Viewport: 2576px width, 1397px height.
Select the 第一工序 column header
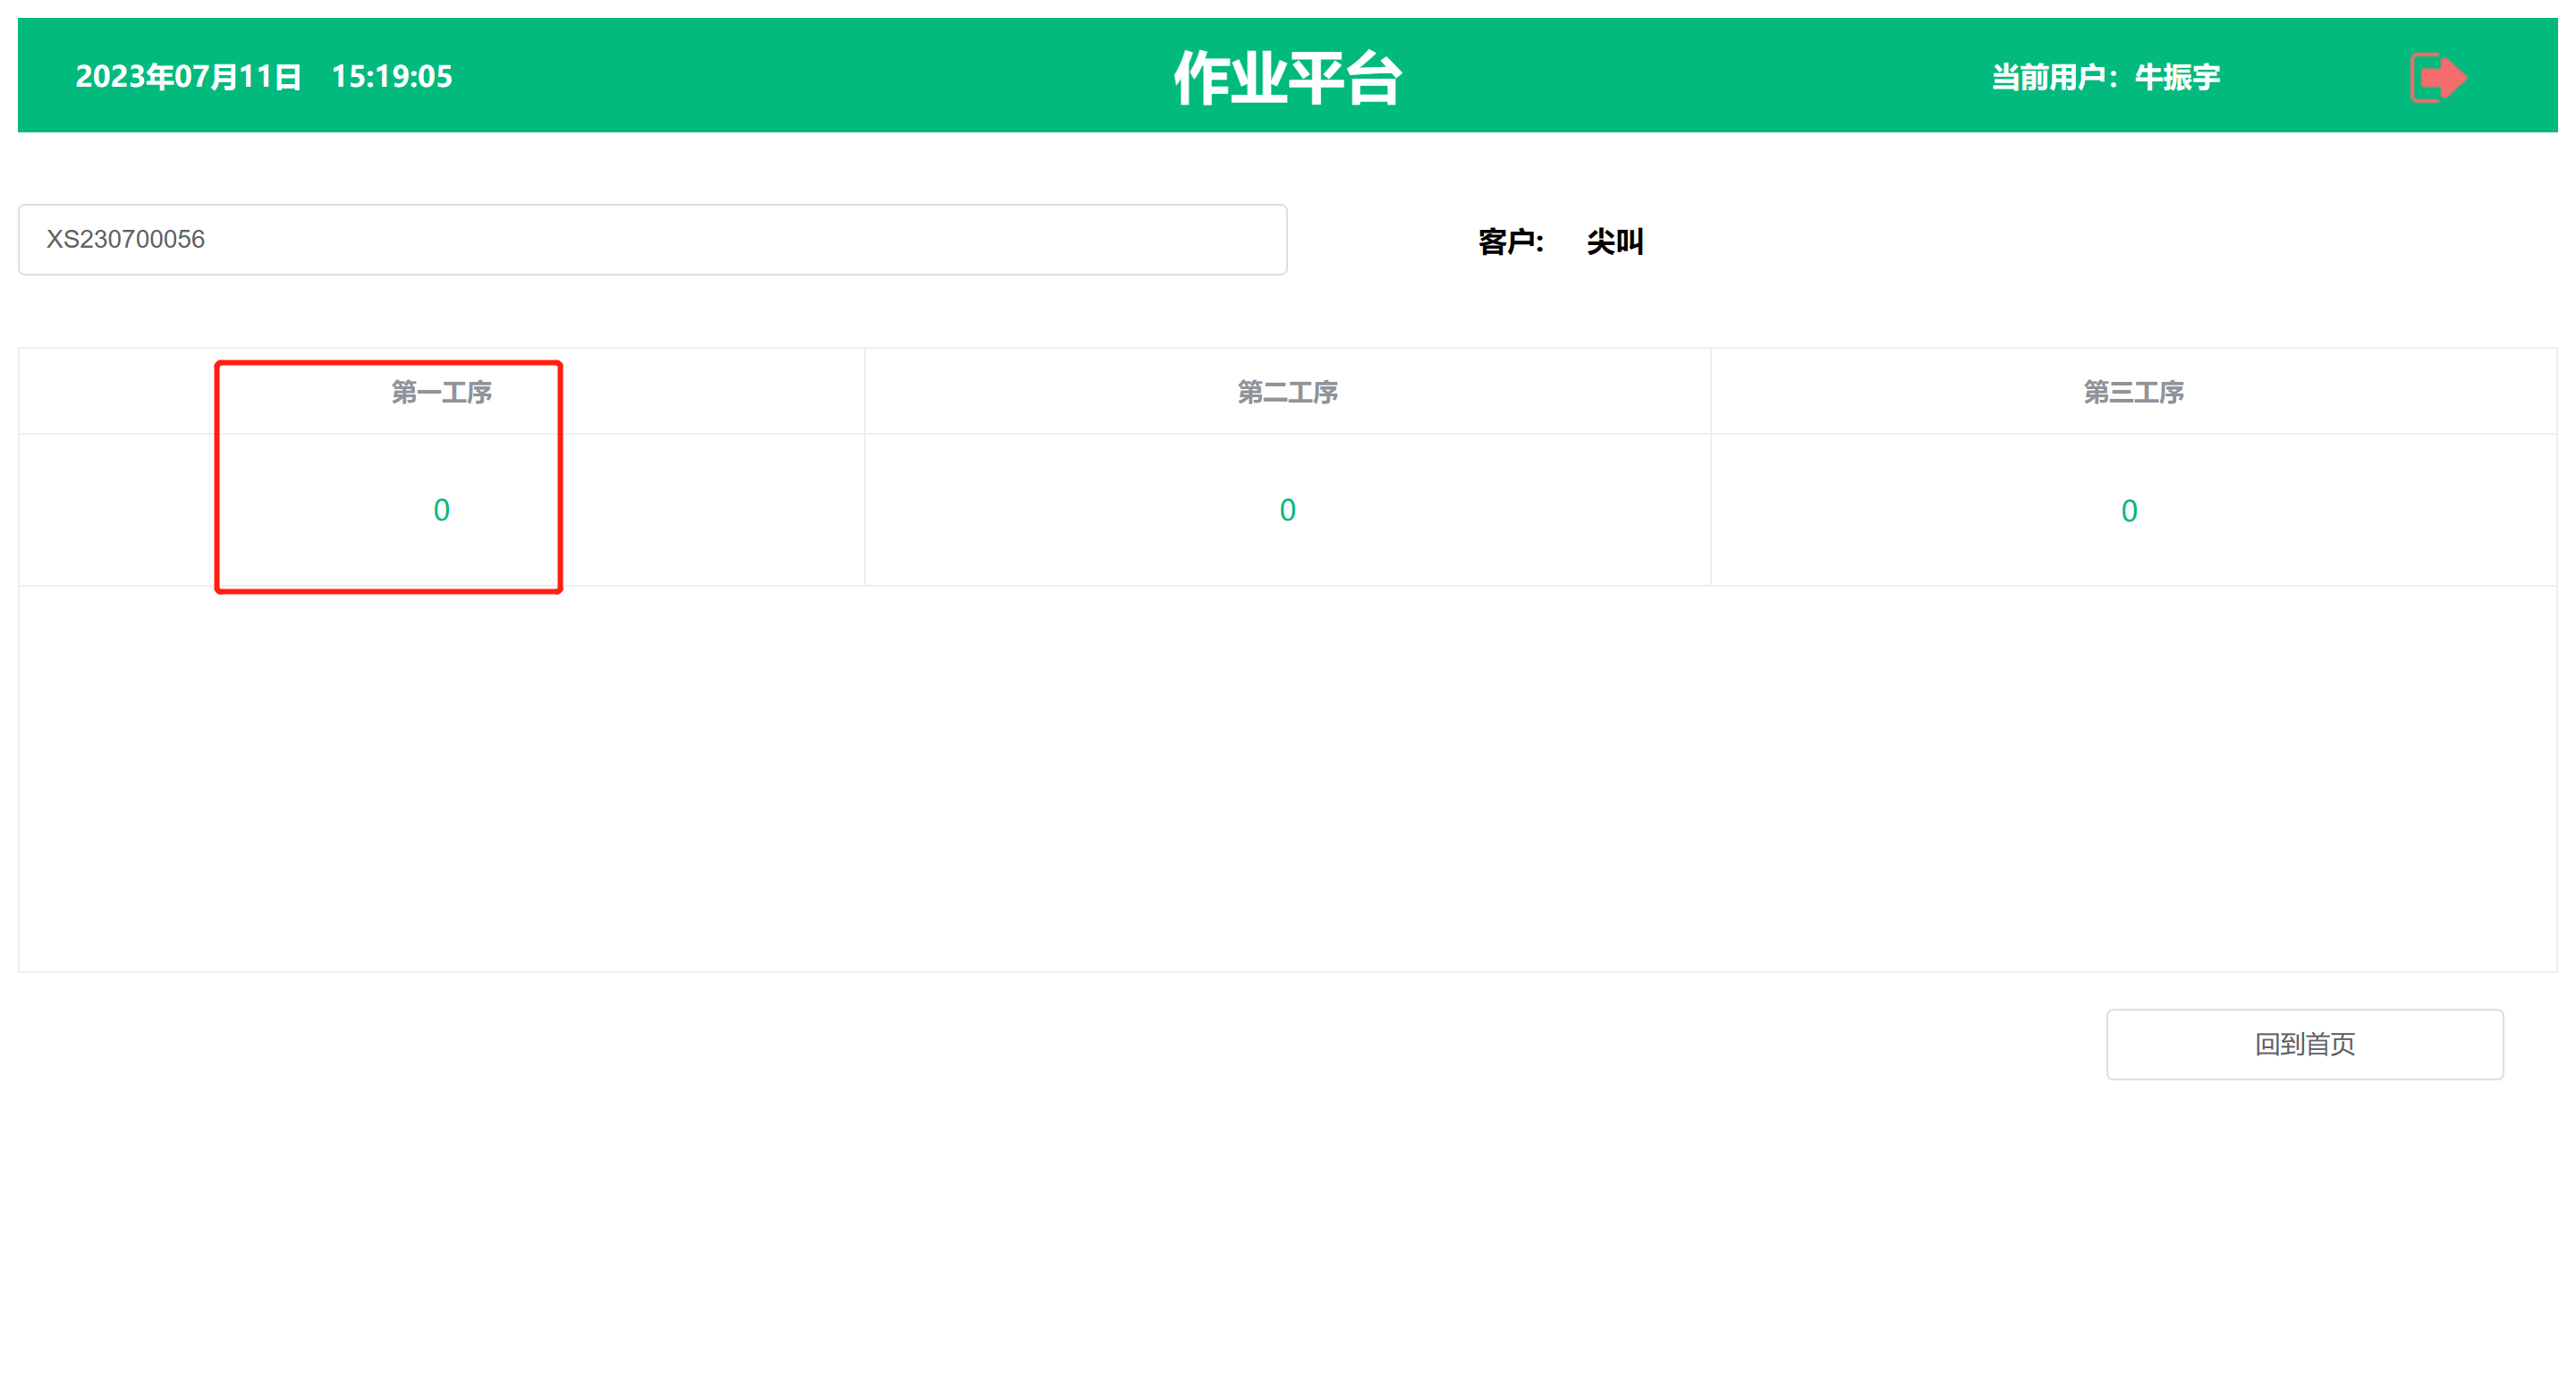[x=441, y=392]
